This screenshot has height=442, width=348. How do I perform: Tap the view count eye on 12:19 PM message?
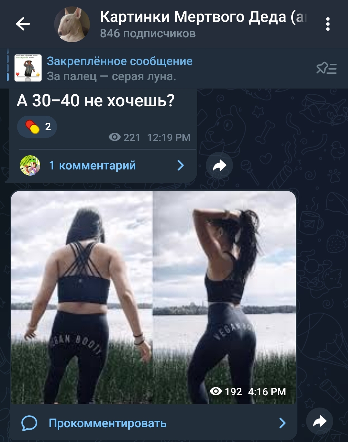pyautogui.click(x=115, y=138)
